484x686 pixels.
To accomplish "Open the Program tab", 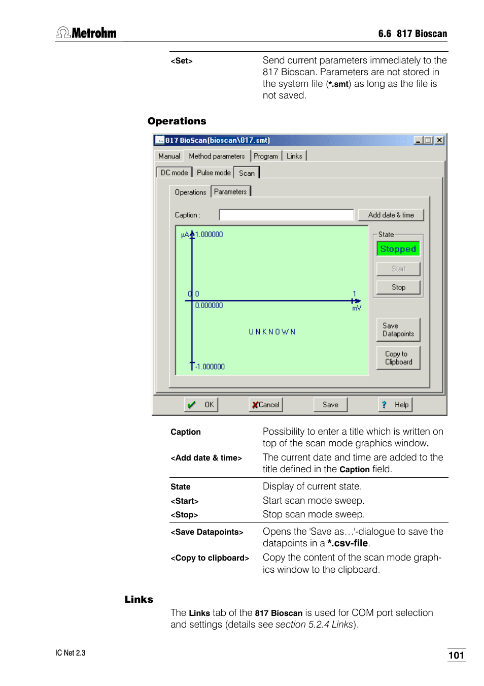I will tap(266, 156).
